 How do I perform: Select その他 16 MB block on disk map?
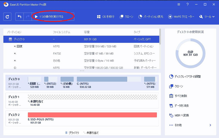(67, 79)
